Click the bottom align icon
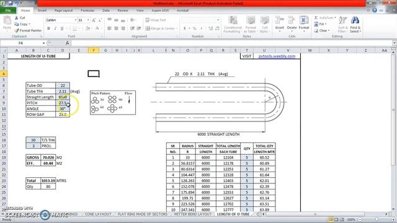This screenshot has width=397, height=223. (123, 20)
